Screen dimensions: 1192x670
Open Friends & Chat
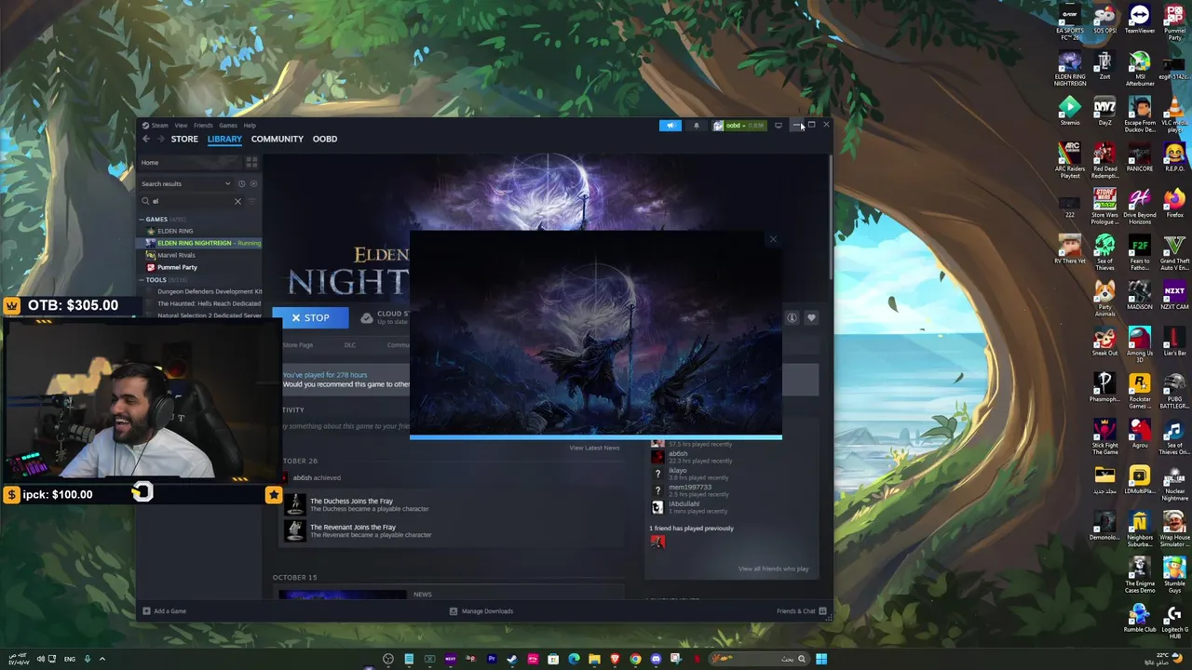coord(801,611)
